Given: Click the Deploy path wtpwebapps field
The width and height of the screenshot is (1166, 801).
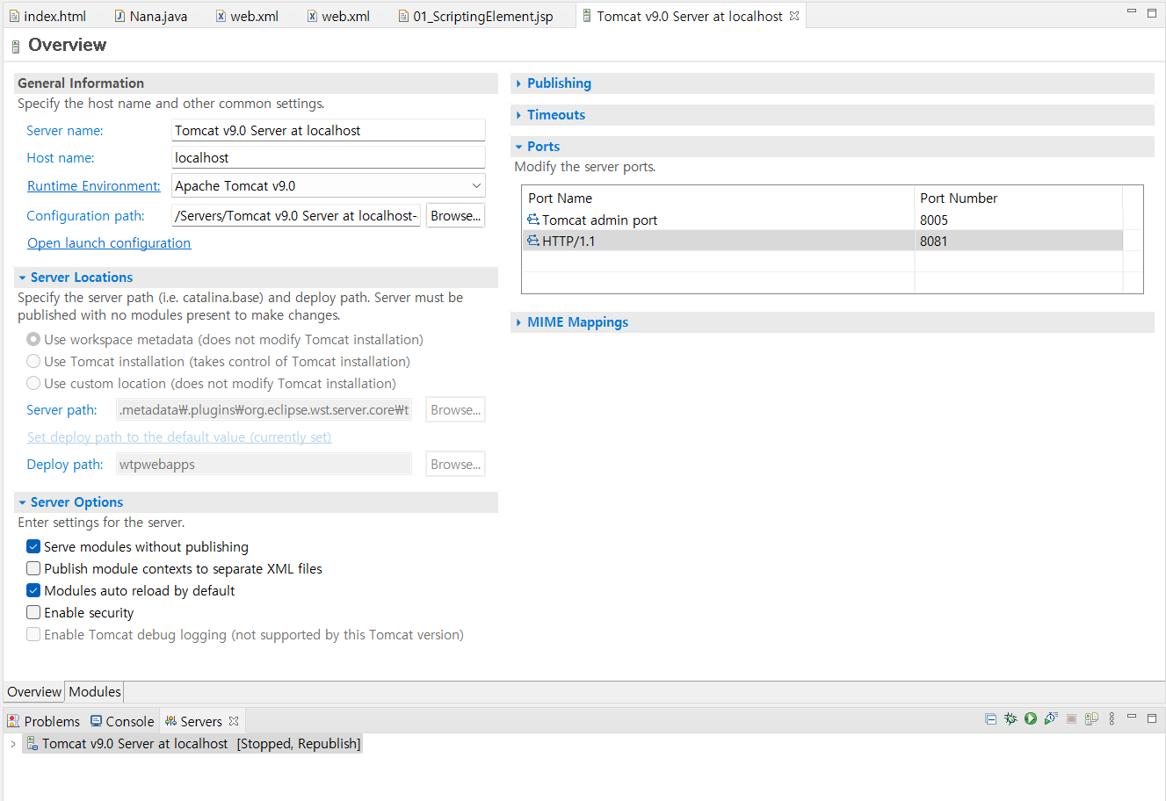Looking at the screenshot, I should coord(264,464).
